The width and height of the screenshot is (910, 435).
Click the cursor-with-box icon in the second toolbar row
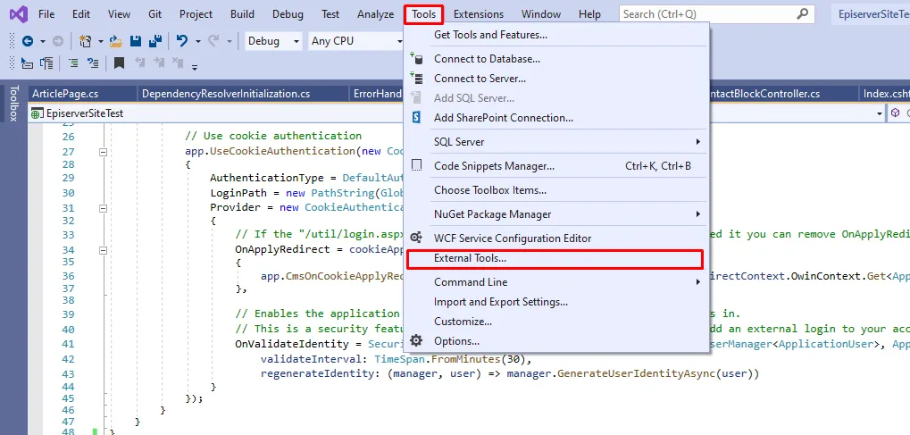coord(27,63)
